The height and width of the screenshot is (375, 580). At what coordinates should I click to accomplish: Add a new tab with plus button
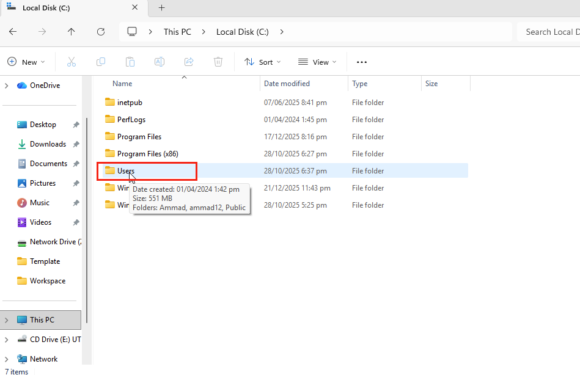162,8
